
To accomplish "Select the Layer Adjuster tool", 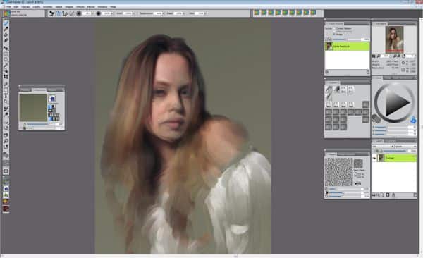I will (x=6, y=48).
